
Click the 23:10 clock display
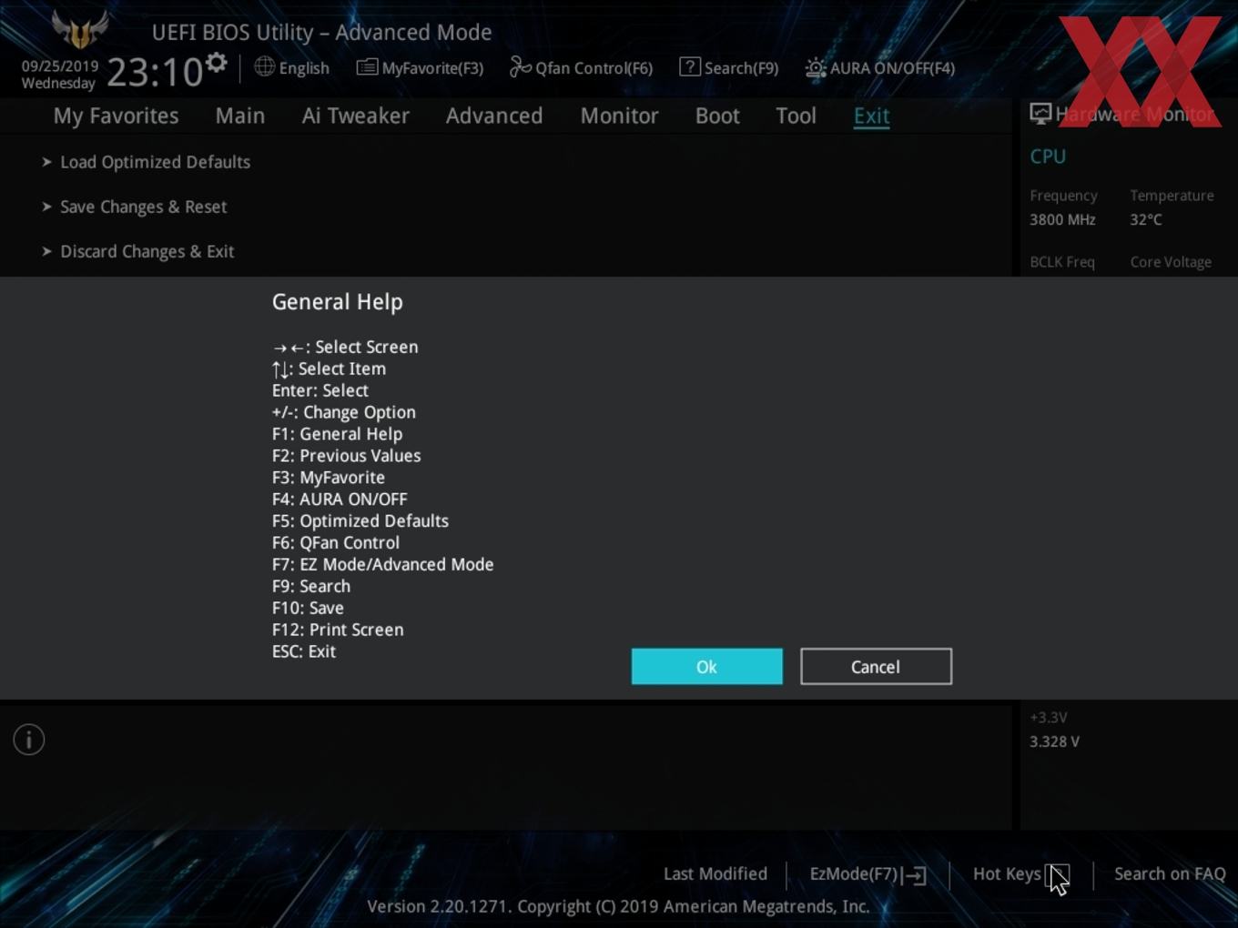pyautogui.click(x=155, y=72)
